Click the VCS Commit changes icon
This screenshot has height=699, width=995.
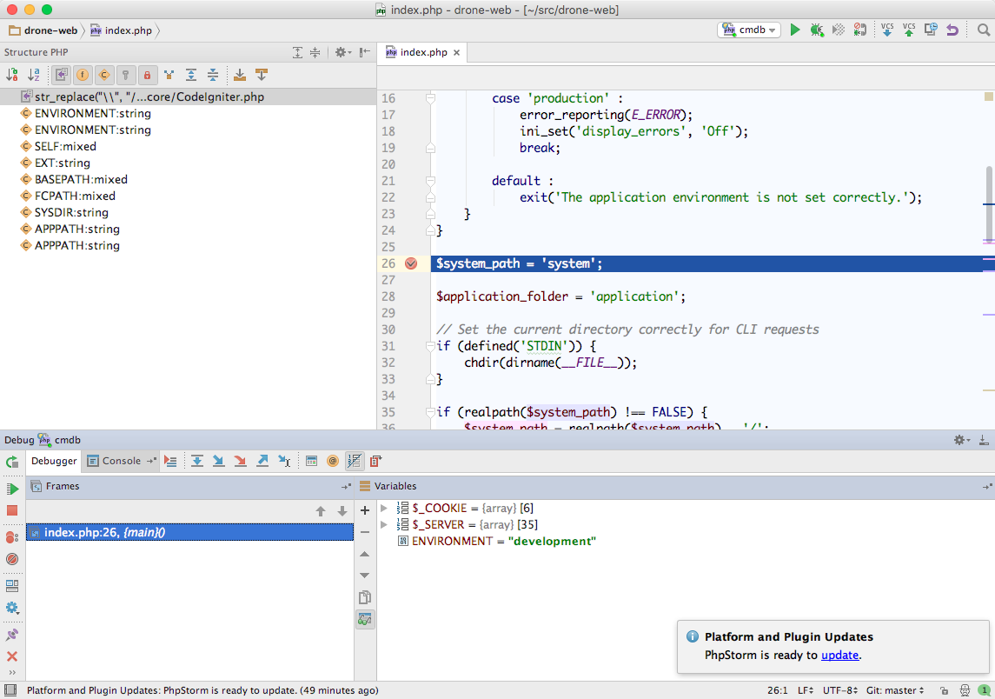point(909,30)
